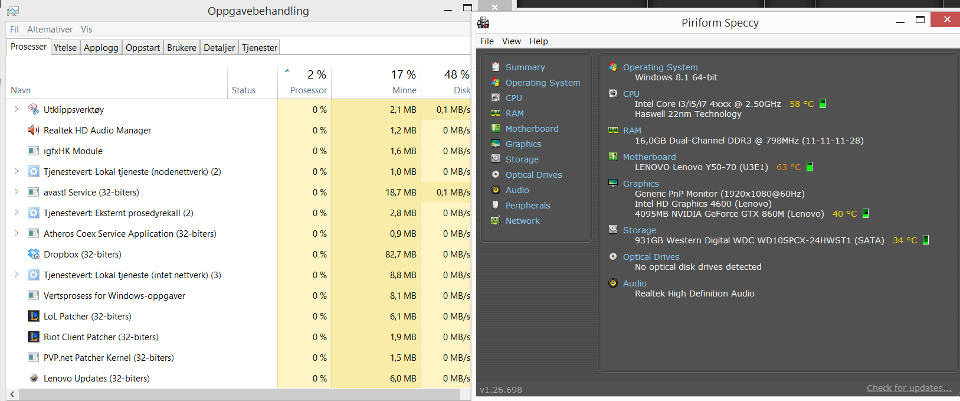
Task: Click the PVP.net Patcher Kernel icon
Action: 34,357
